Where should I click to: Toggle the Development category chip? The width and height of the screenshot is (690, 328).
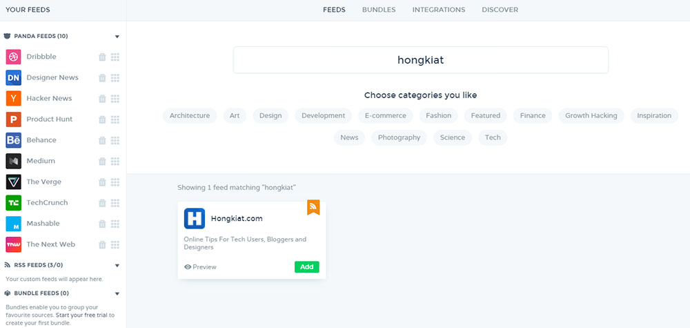tap(323, 116)
